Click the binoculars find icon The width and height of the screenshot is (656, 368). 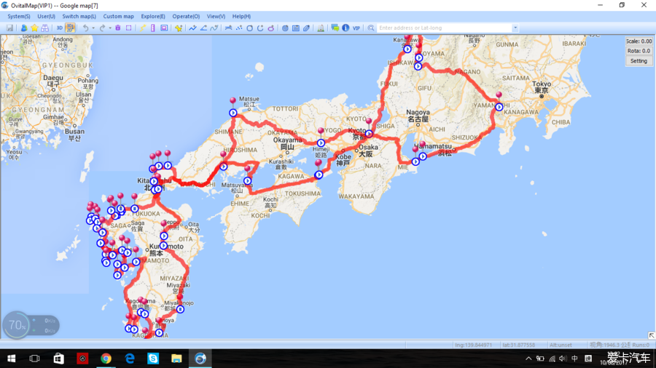point(44,28)
